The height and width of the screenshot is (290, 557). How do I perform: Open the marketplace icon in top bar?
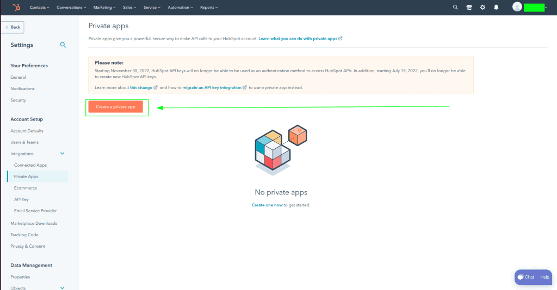point(469,7)
